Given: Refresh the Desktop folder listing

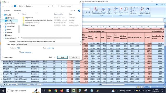Looking at the screenshot, I should point(52,6).
